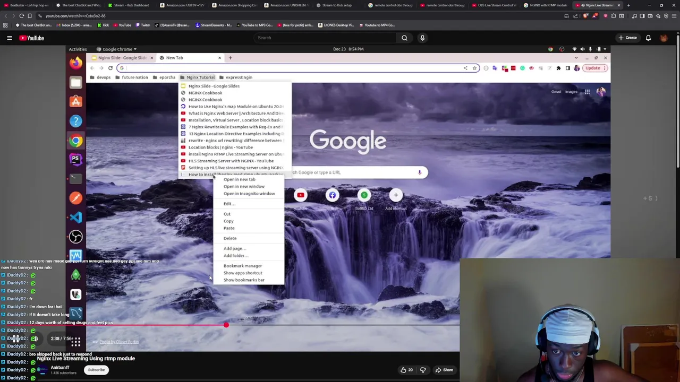Select Bookmark manager in the context menu
Screen dimensions: 680x382
point(249,266)
